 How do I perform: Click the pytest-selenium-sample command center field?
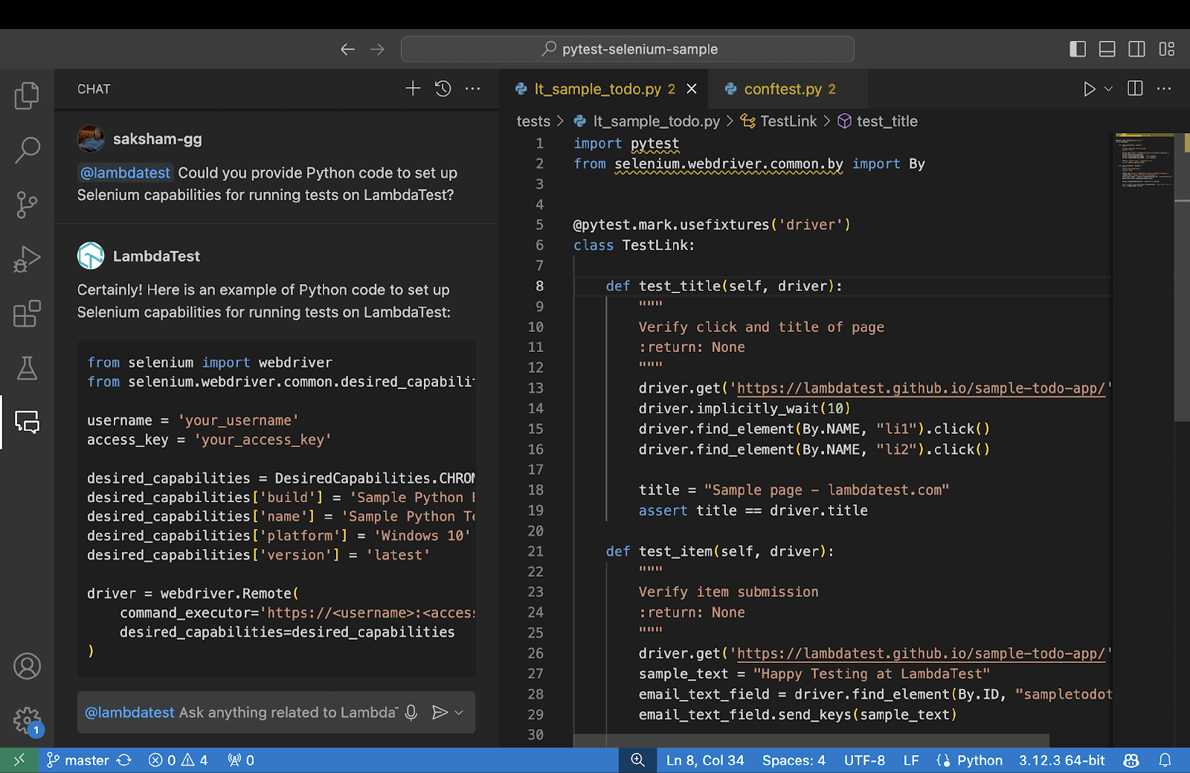(x=627, y=48)
